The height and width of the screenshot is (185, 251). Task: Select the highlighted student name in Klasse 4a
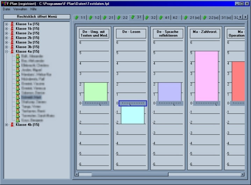[31, 97]
